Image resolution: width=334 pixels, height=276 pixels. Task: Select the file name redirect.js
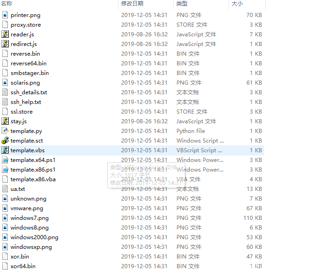[23, 44]
